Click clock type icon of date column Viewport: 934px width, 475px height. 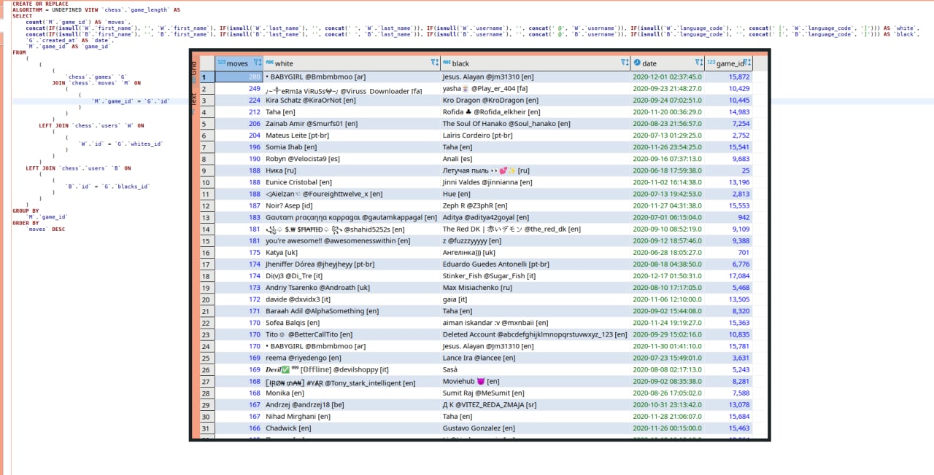point(637,63)
